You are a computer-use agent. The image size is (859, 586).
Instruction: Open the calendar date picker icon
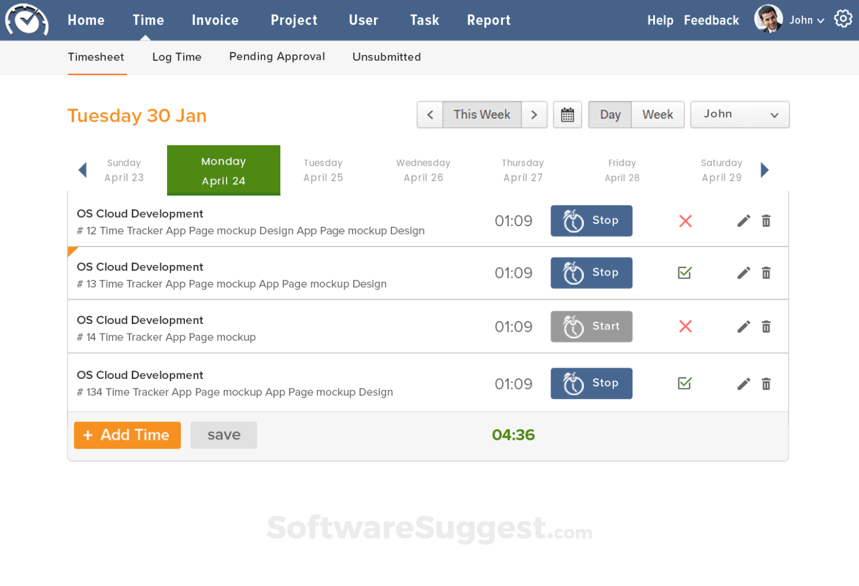pos(567,115)
